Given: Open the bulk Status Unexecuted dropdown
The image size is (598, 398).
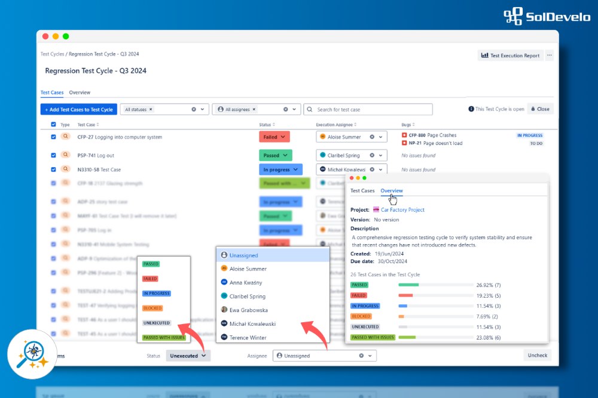Looking at the screenshot, I should [188, 356].
